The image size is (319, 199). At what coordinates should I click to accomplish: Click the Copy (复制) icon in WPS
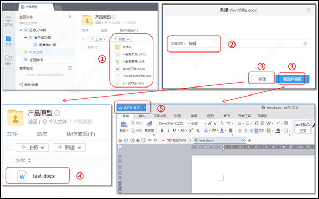tap(133, 131)
